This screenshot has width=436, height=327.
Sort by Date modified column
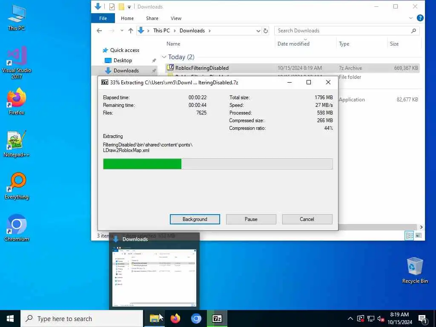pos(293,44)
